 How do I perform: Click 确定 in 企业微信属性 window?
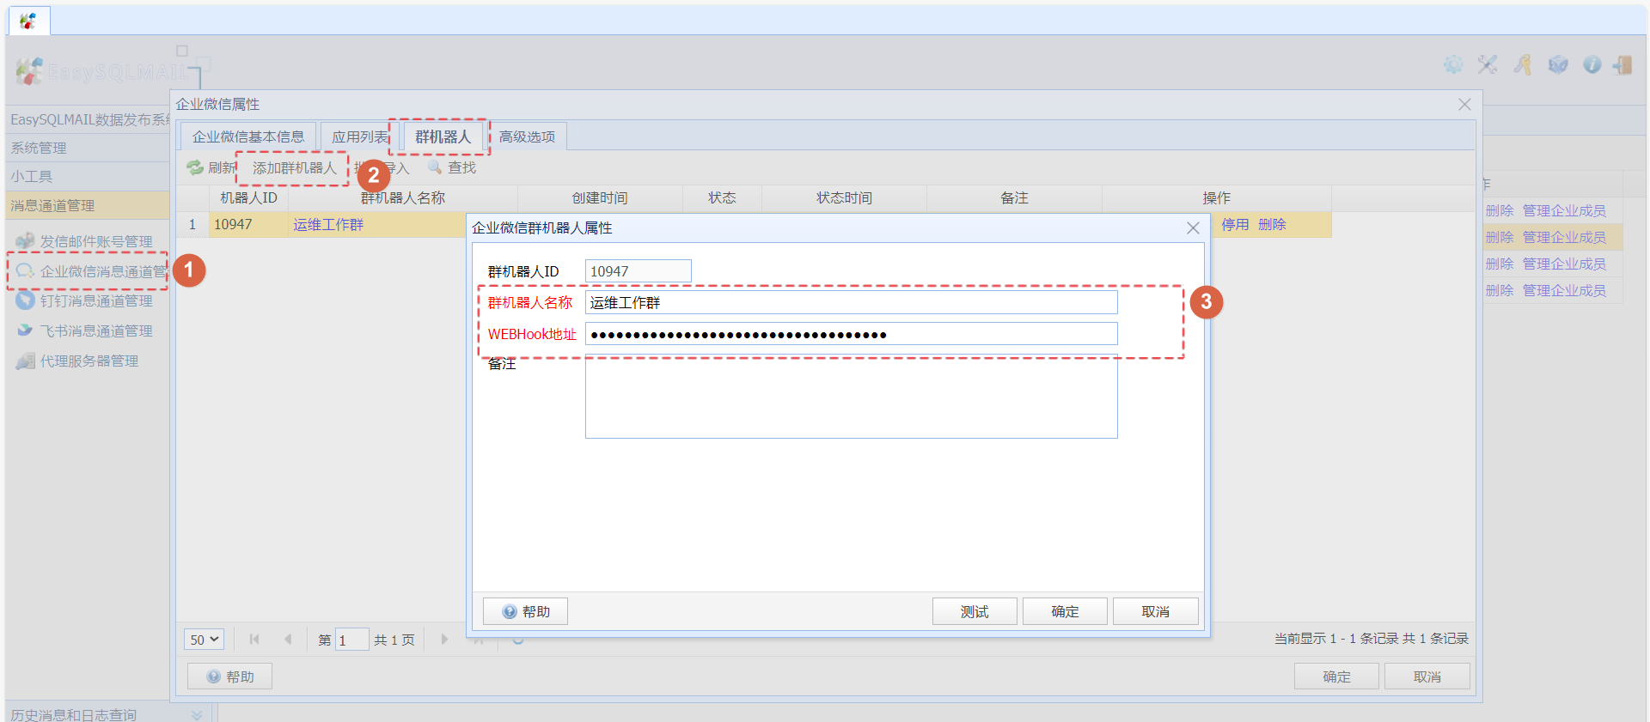pos(1336,676)
